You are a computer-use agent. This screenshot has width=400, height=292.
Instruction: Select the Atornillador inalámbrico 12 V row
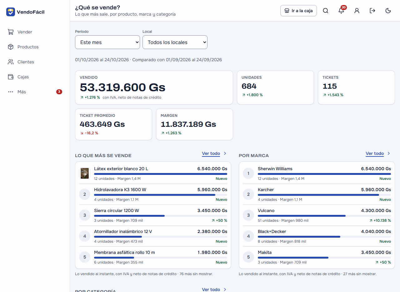(153, 236)
